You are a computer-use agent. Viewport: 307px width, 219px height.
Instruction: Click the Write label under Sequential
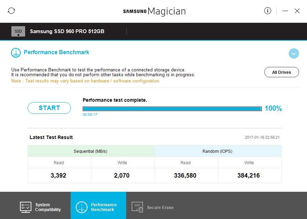pyautogui.click(x=122, y=162)
